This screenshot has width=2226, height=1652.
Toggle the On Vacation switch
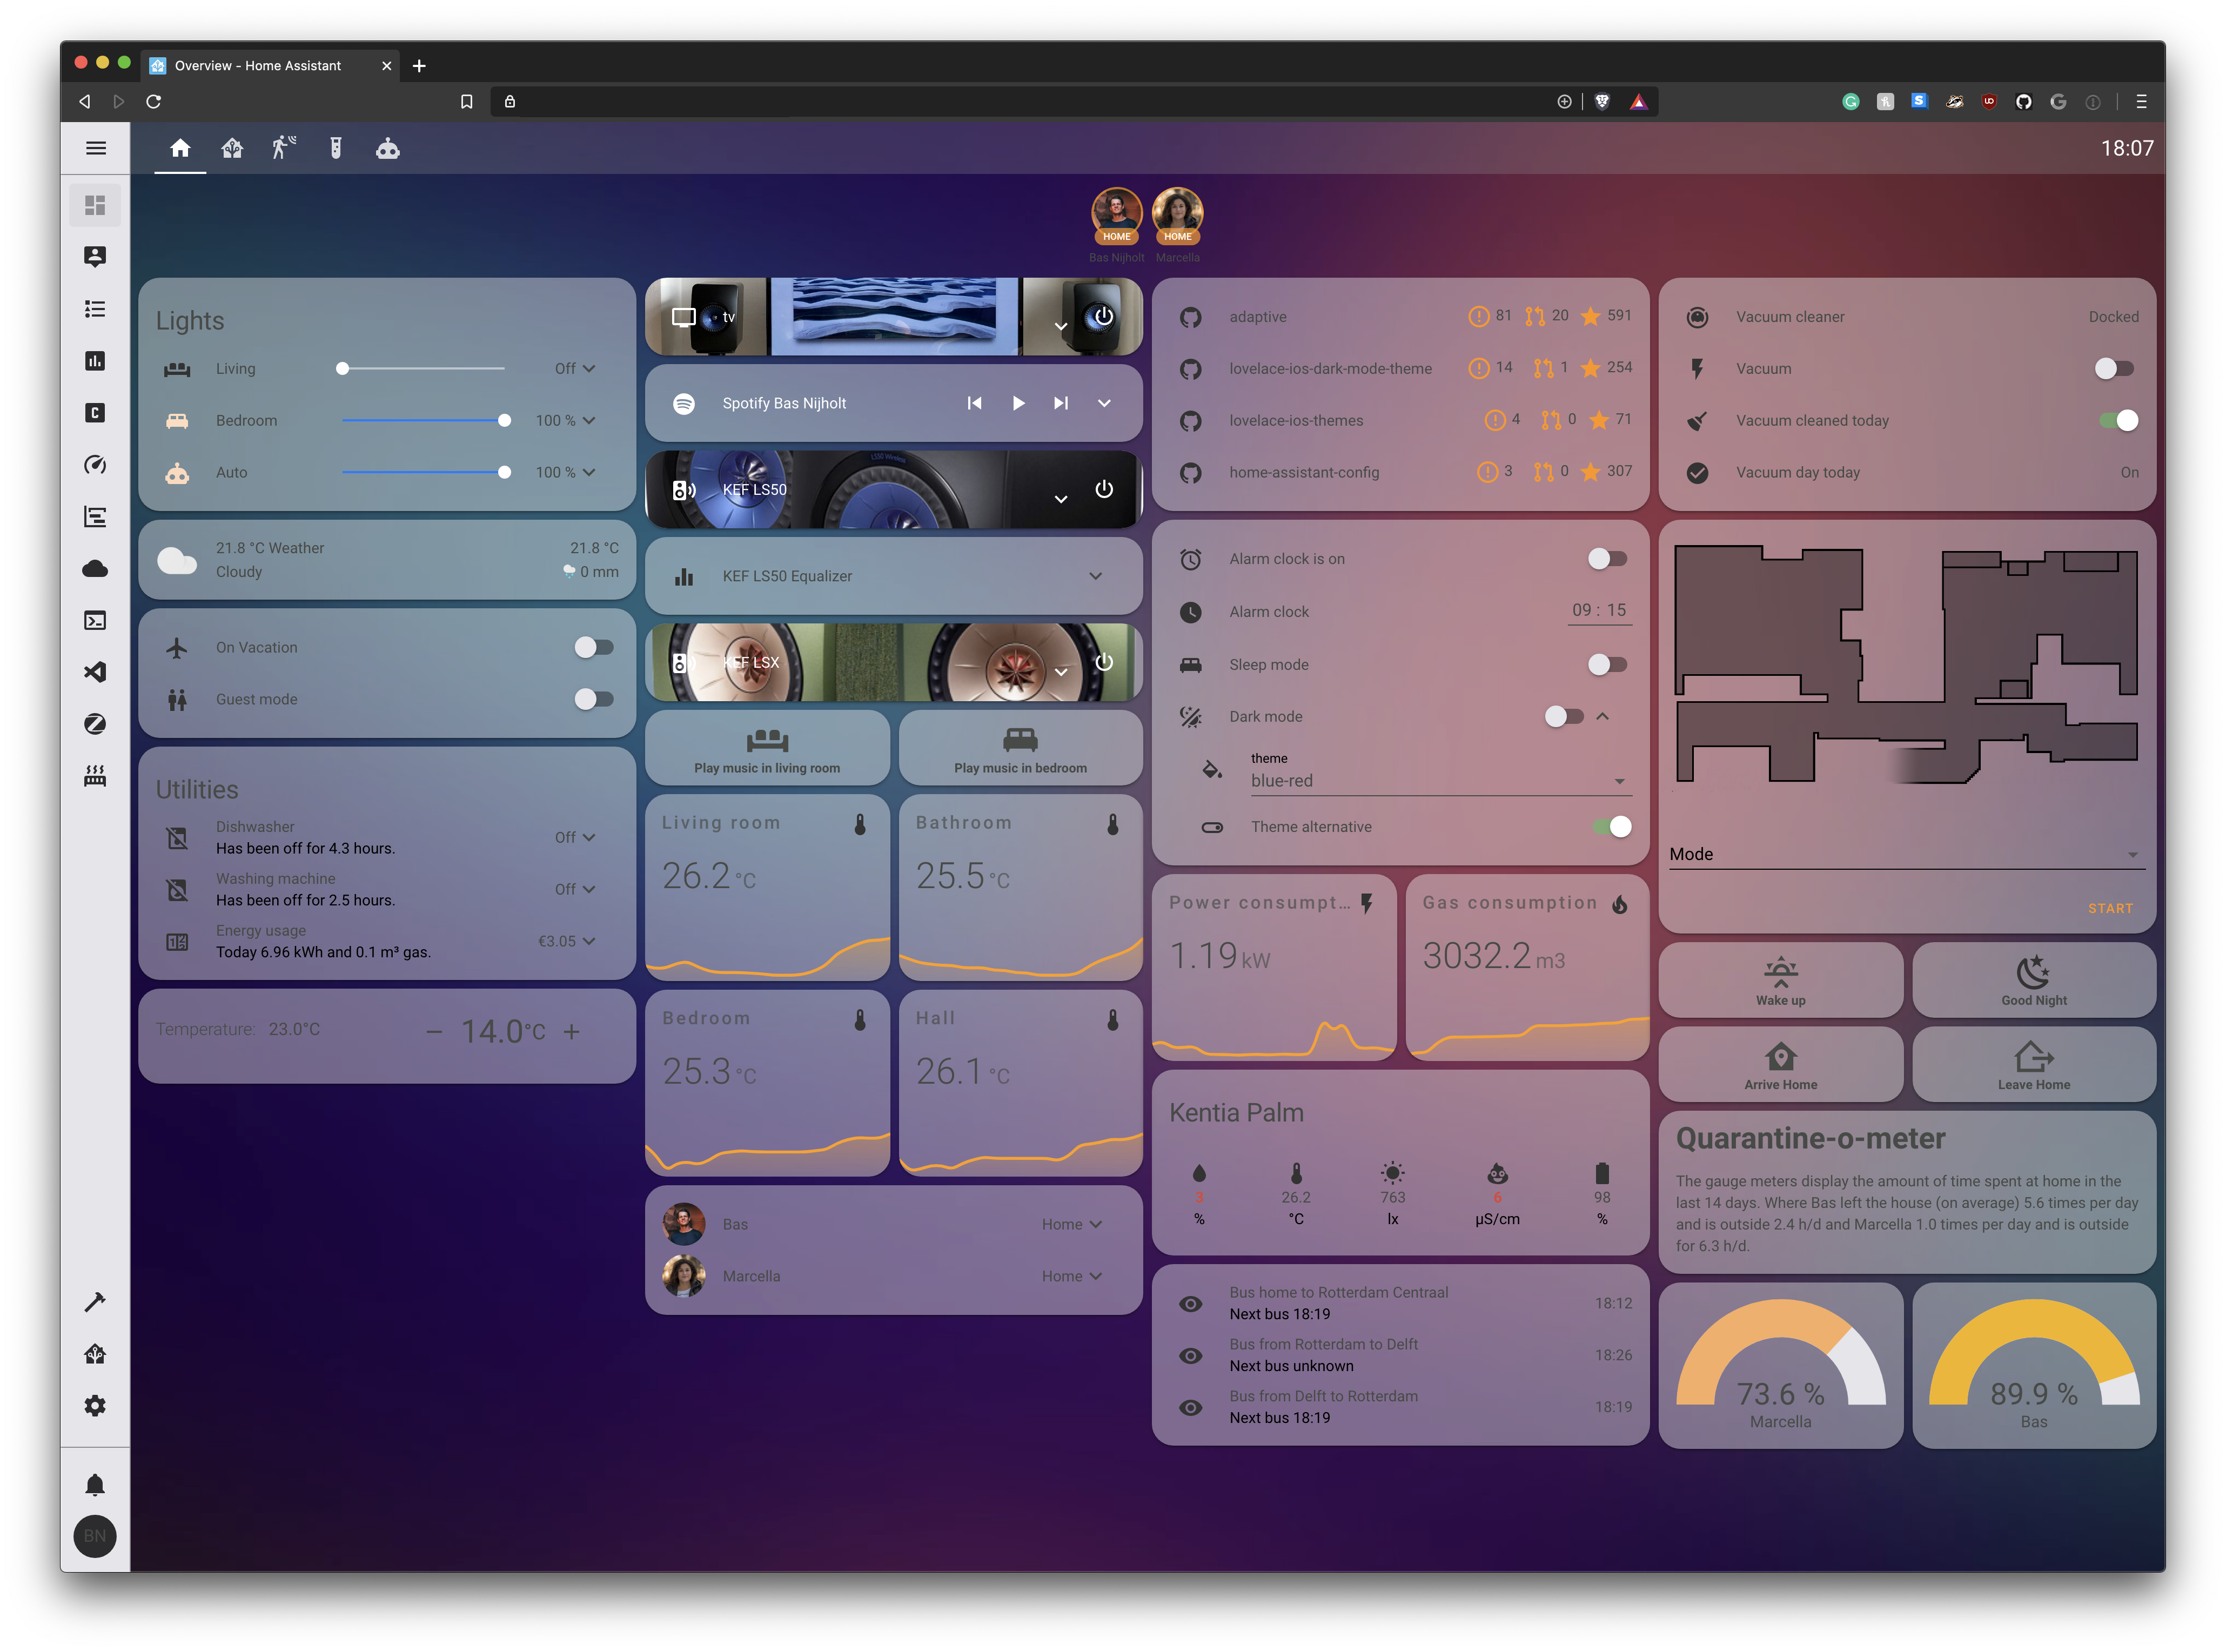[593, 647]
